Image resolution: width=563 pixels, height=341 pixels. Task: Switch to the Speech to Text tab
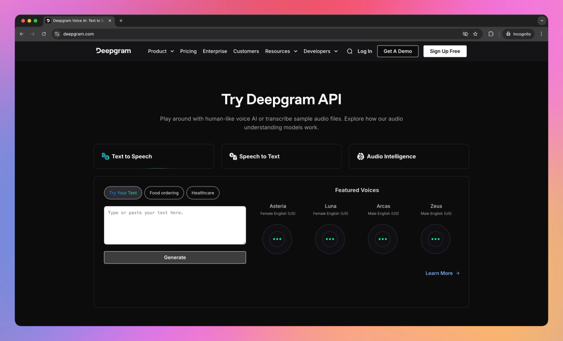281,156
